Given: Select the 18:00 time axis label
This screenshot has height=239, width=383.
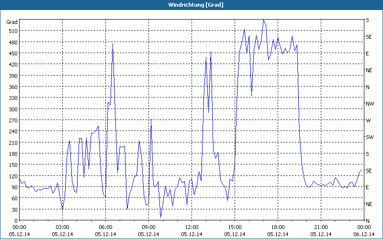Looking at the screenshot, I should click(278, 227).
